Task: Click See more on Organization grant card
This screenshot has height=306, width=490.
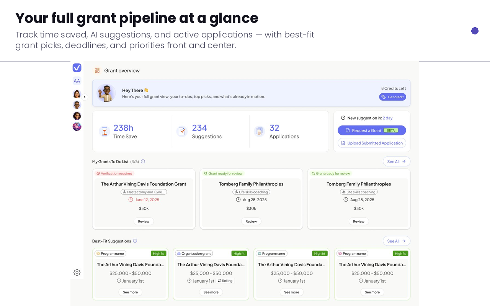Action: (x=211, y=292)
